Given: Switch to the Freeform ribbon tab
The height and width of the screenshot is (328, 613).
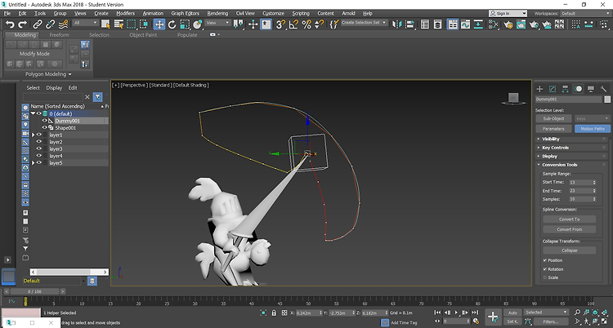Looking at the screenshot, I should (59, 35).
